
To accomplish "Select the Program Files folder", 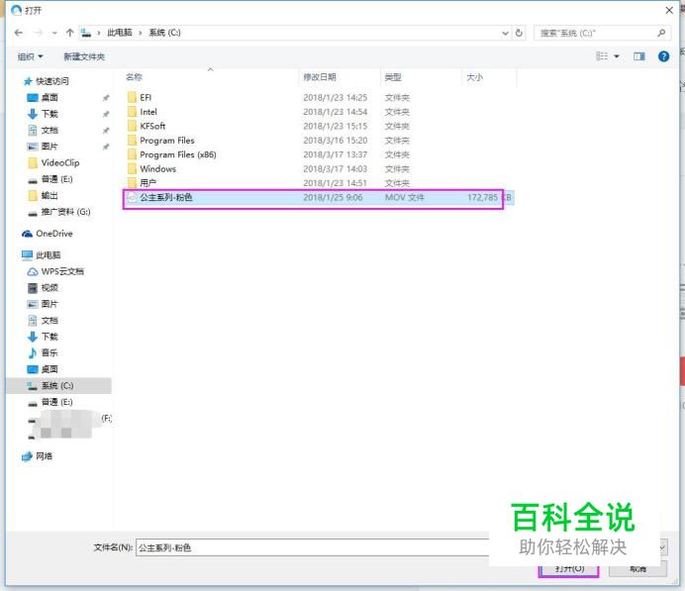I will pyautogui.click(x=167, y=141).
